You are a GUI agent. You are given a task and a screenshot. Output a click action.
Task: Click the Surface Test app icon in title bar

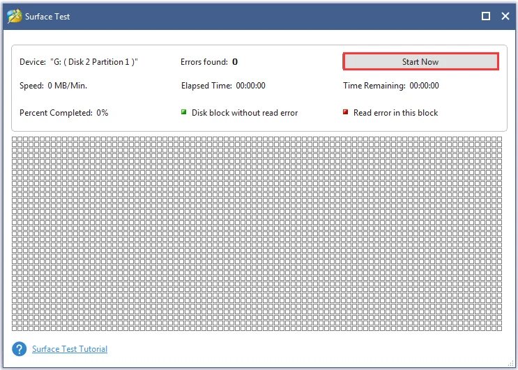14,16
